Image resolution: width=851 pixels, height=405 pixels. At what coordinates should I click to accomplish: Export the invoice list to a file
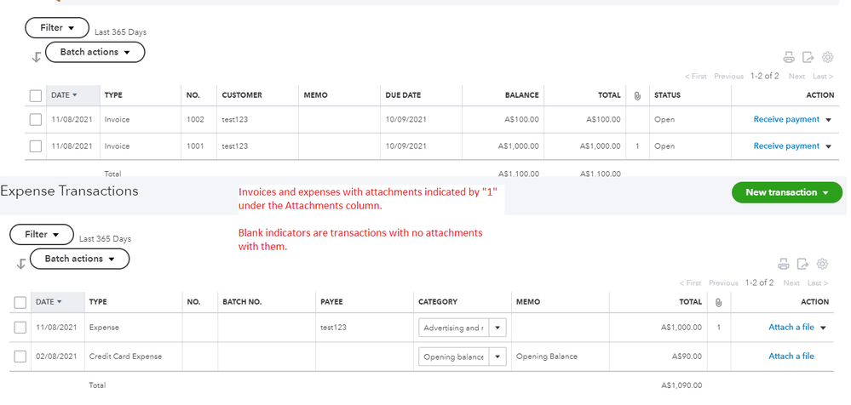coord(808,57)
